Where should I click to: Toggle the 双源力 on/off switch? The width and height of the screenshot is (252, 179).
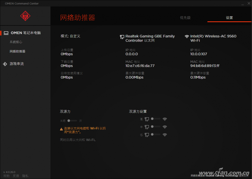click(72, 121)
